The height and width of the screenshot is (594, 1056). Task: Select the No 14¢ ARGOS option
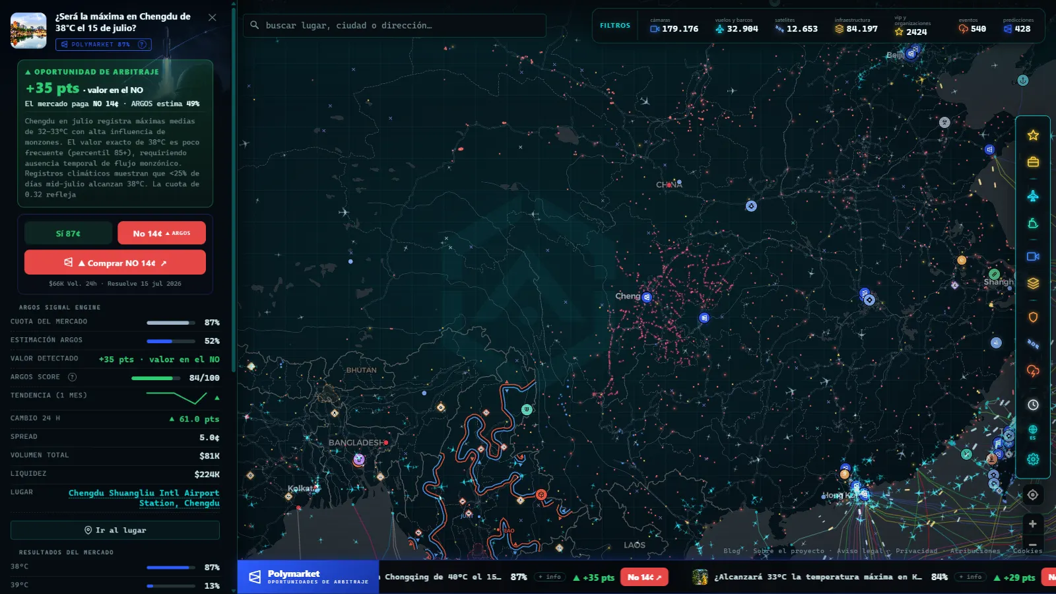pos(162,233)
